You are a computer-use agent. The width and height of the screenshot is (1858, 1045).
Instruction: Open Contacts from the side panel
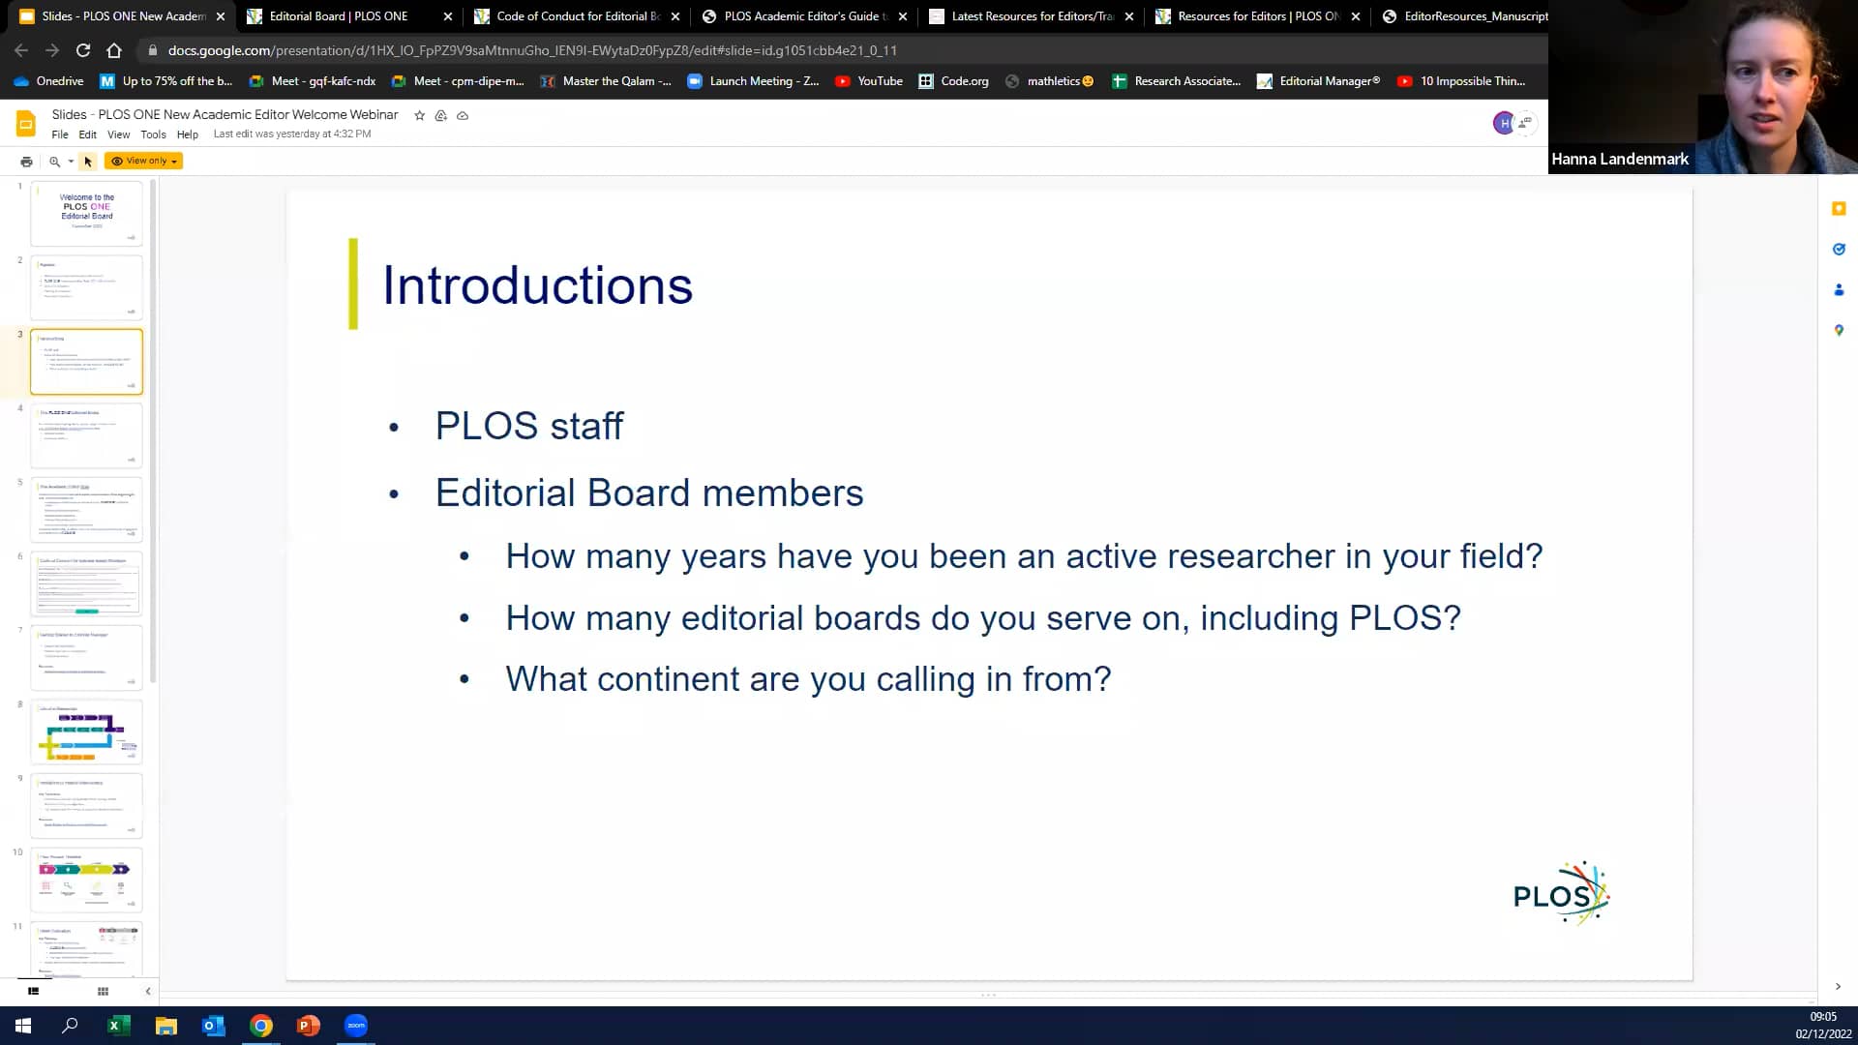[1839, 289]
